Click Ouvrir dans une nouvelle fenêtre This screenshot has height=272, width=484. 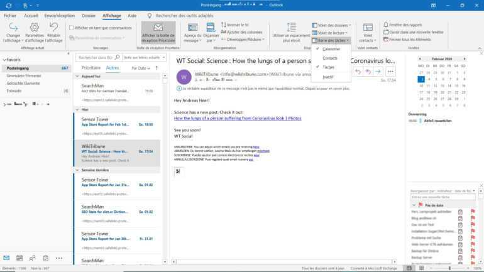pos(414,32)
